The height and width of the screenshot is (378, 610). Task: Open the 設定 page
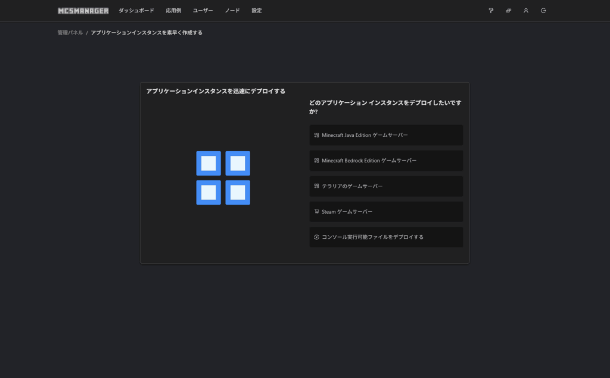click(257, 11)
